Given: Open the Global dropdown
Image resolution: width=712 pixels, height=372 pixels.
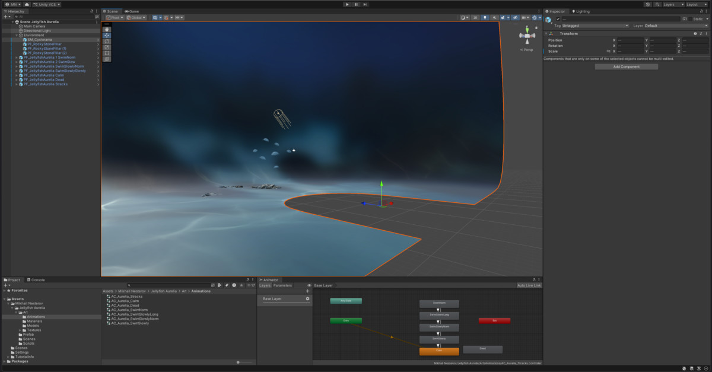Looking at the screenshot, I should [x=136, y=17].
